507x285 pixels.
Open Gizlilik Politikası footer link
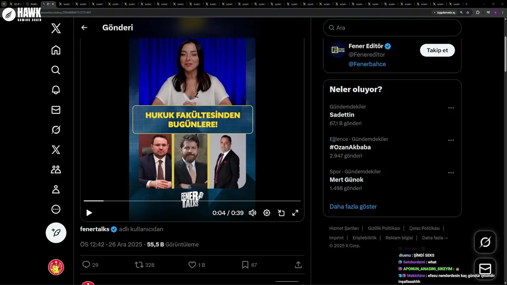click(384, 228)
